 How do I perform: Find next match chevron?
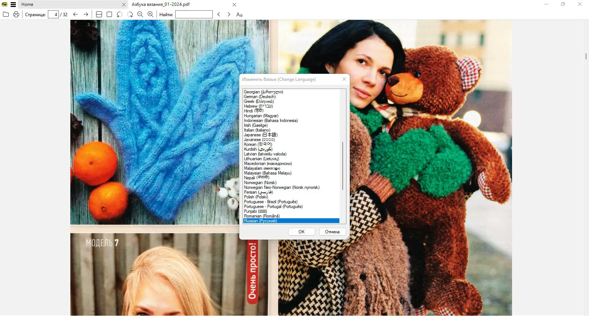229,14
